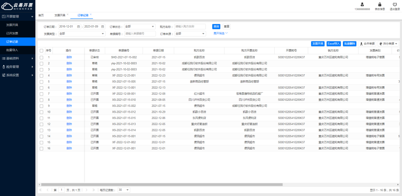Toggle the select-all checkbox in the table header
The width and height of the screenshot is (402, 196).
(42, 51)
